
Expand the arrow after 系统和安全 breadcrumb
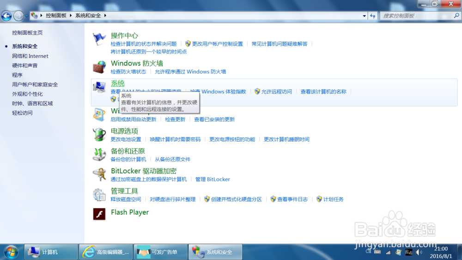tap(105, 15)
